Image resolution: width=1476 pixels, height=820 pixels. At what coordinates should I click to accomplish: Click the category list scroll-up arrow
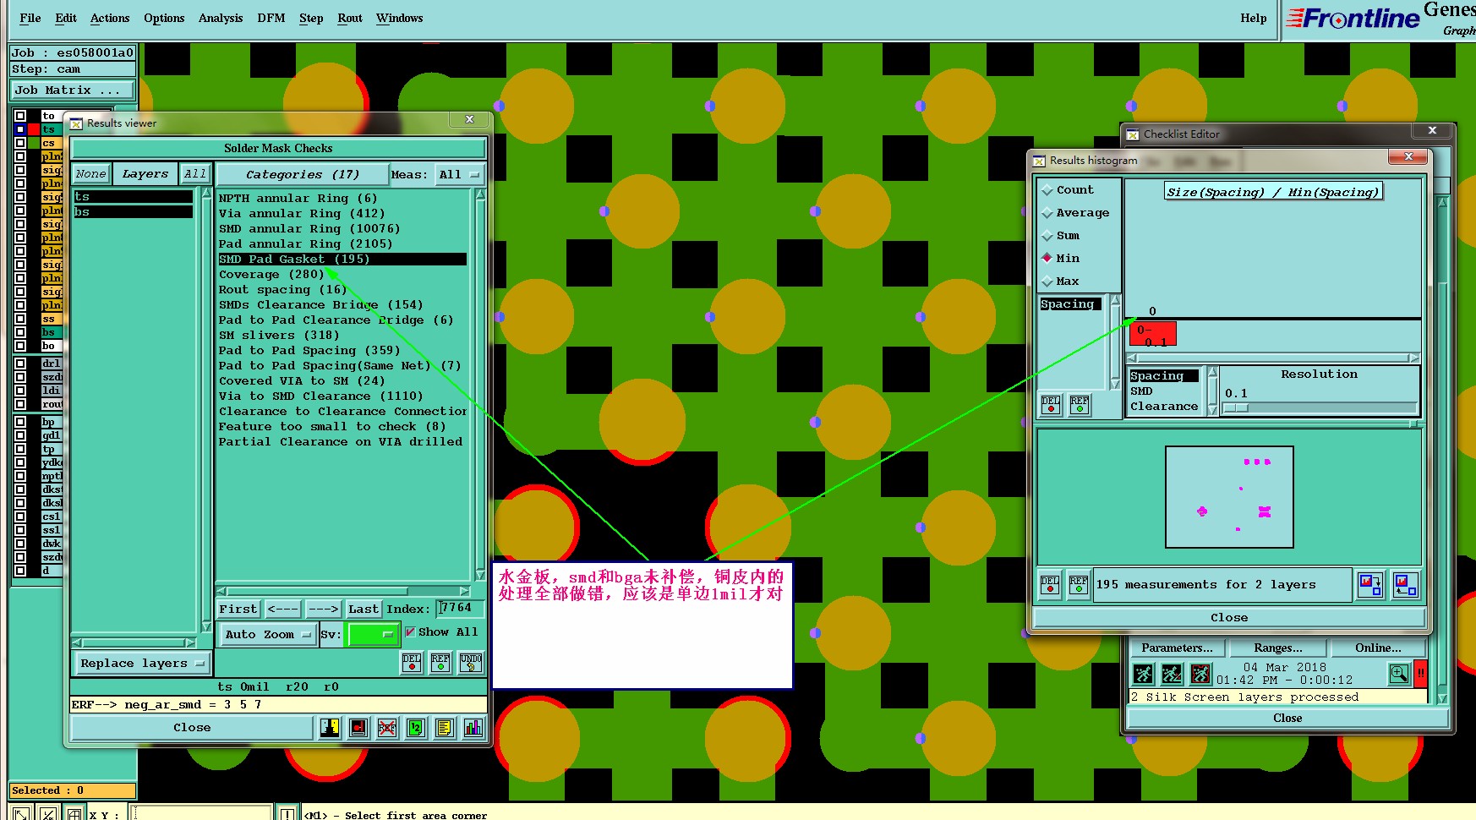coord(480,195)
